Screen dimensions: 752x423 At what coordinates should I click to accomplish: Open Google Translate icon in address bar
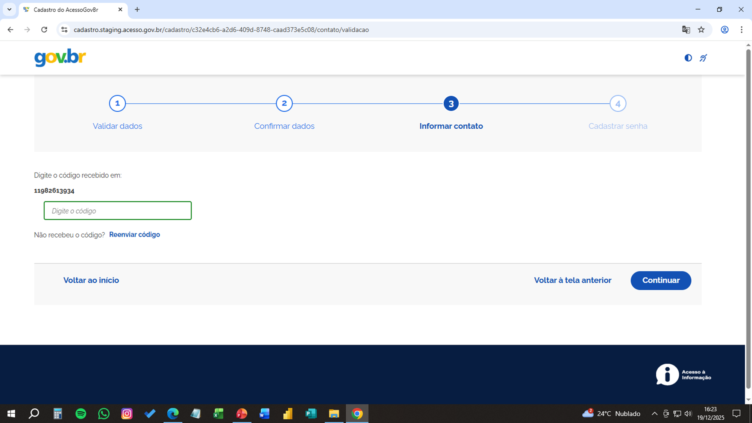pos(686,30)
